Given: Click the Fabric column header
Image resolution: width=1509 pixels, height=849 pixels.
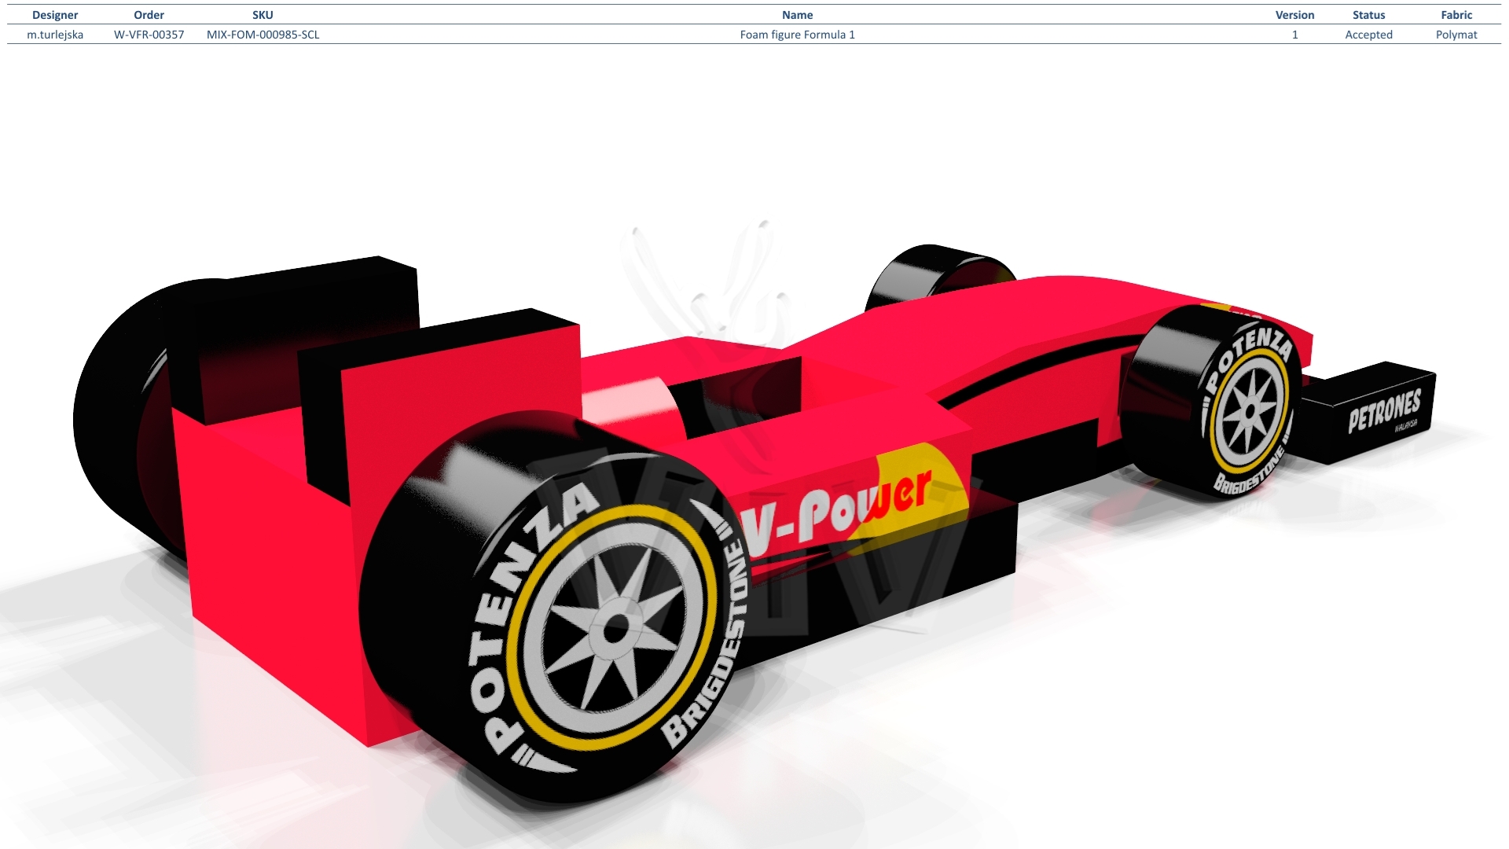Looking at the screenshot, I should (x=1456, y=15).
